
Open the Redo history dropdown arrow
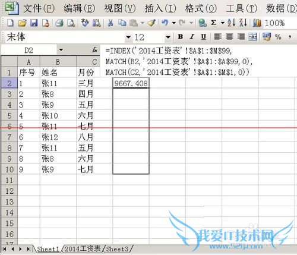click(x=191, y=23)
